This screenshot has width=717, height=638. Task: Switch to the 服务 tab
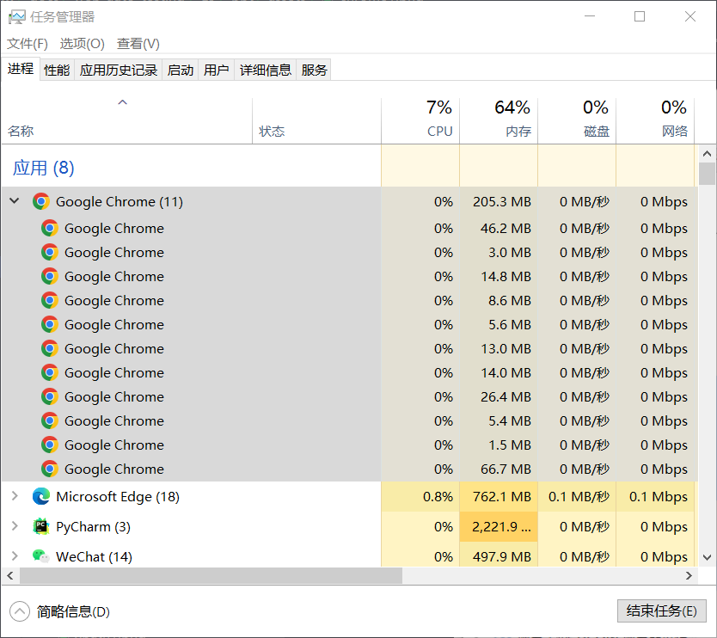(x=314, y=70)
